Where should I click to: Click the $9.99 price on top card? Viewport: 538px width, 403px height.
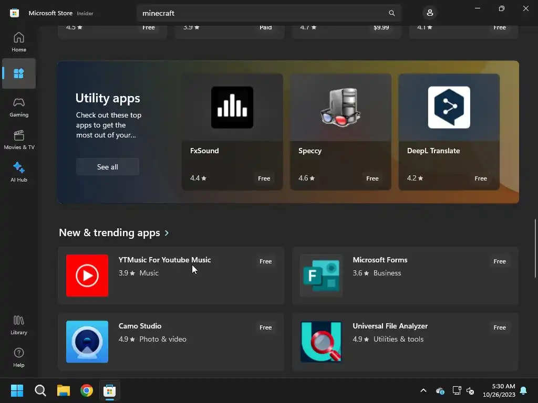(x=381, y=27)
